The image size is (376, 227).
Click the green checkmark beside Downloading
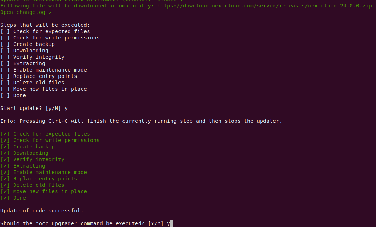coord(5,153)
